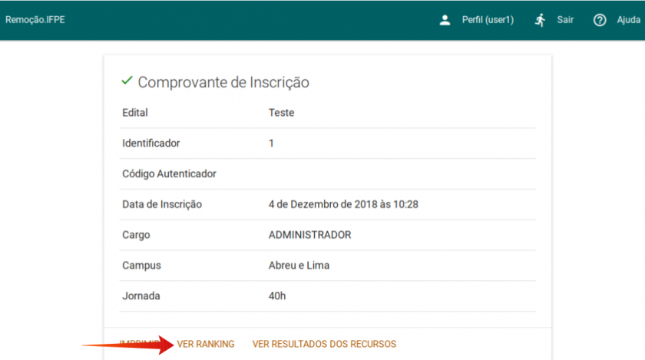Click the user profile person icon
This screenshot has width=645, height=360.
tap(445, 20)
